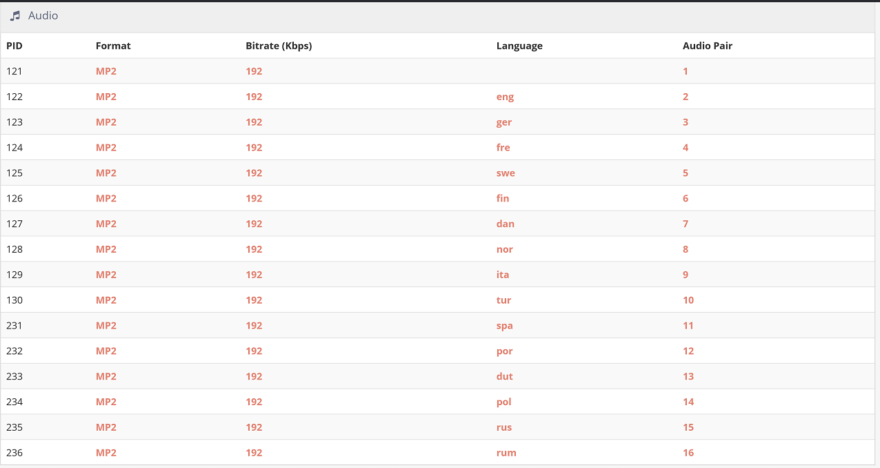Select PID 233 cell in table
The height and width of the screenshot is (468, 880).
[14, 377]
